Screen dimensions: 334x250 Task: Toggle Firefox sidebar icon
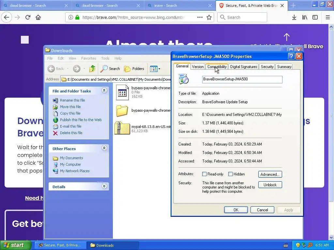pos(315,17)
